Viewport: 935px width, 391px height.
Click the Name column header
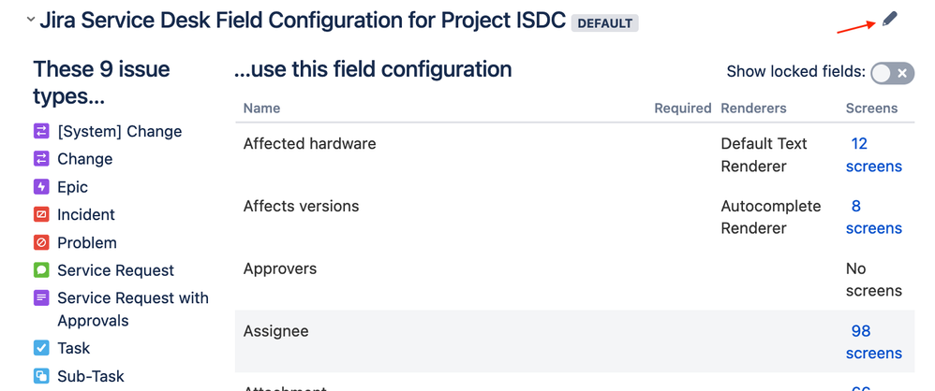pos(261,109)
